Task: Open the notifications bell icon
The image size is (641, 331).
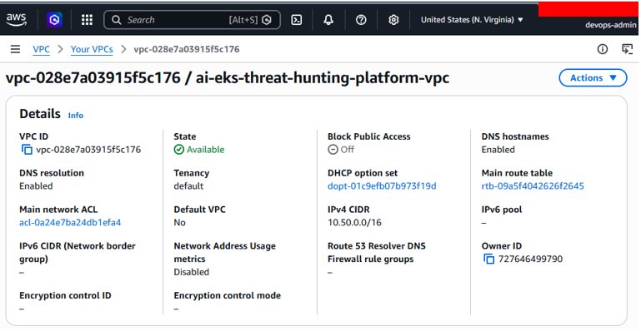Action: point(328,20)
